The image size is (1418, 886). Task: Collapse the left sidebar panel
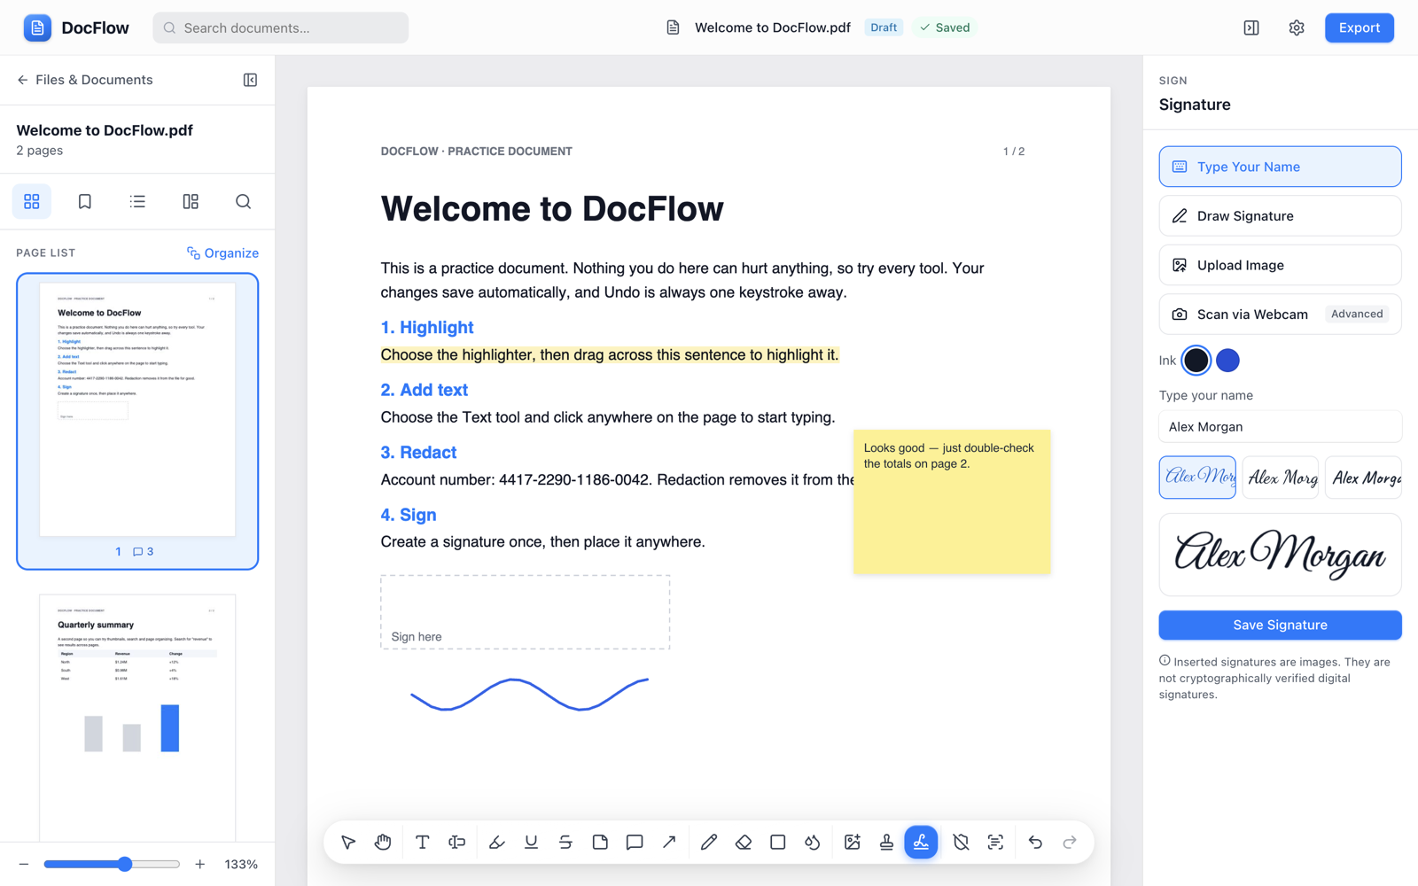pyautogui.click(x=250, y=80)
